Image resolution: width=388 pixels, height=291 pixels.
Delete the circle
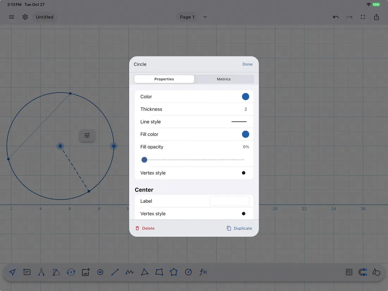(x=145, y=229)
